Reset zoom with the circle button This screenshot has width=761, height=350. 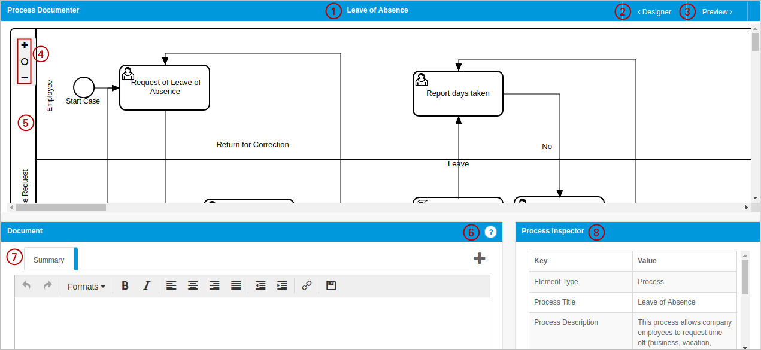coord(25,62)
